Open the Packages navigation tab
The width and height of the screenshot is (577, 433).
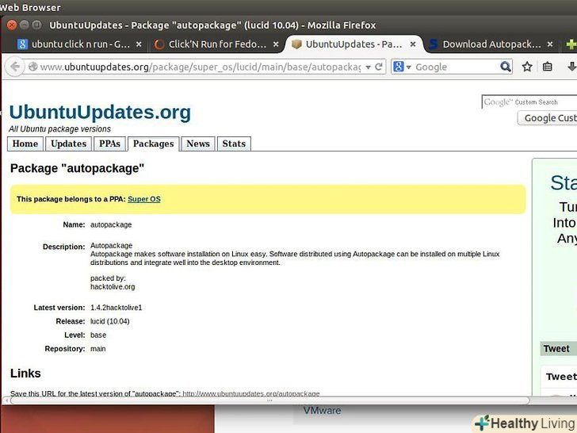tap(154, 144)
